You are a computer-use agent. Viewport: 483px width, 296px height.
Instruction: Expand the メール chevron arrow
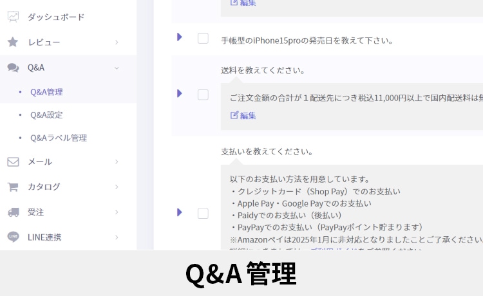pos(117,162)
